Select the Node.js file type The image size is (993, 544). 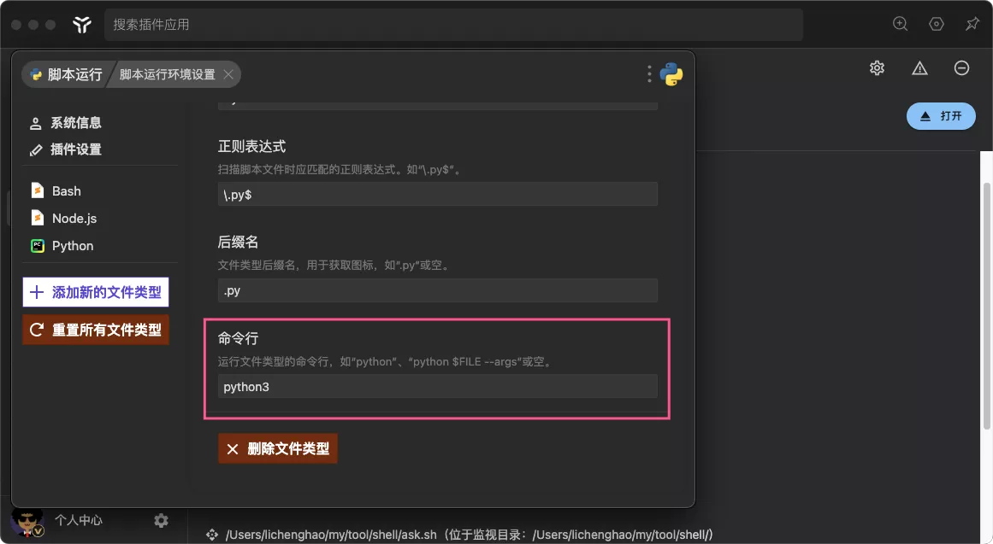click(x=74, y=219)
